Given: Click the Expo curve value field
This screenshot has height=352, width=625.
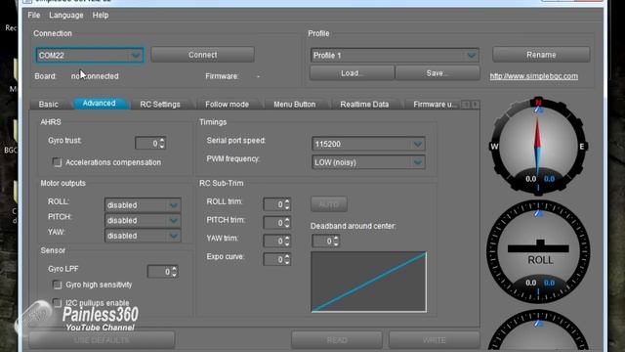Looking at the screenshot, I should (x=273, y=259).
